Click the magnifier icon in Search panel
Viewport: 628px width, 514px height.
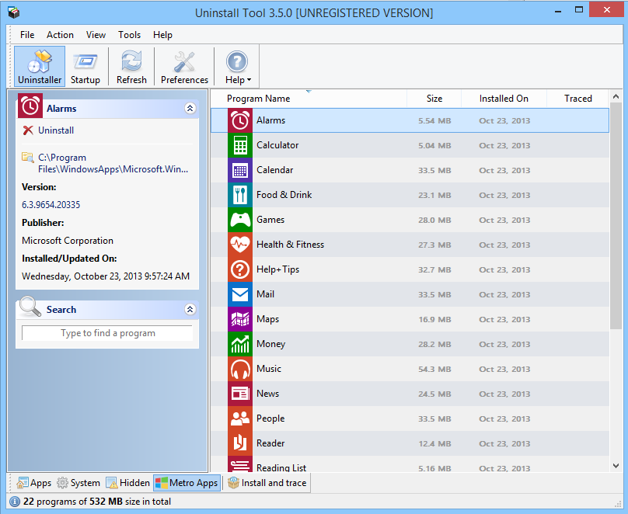pos(30,307)
